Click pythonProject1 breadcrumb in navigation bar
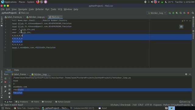195x110 pixels. (9, 13)
